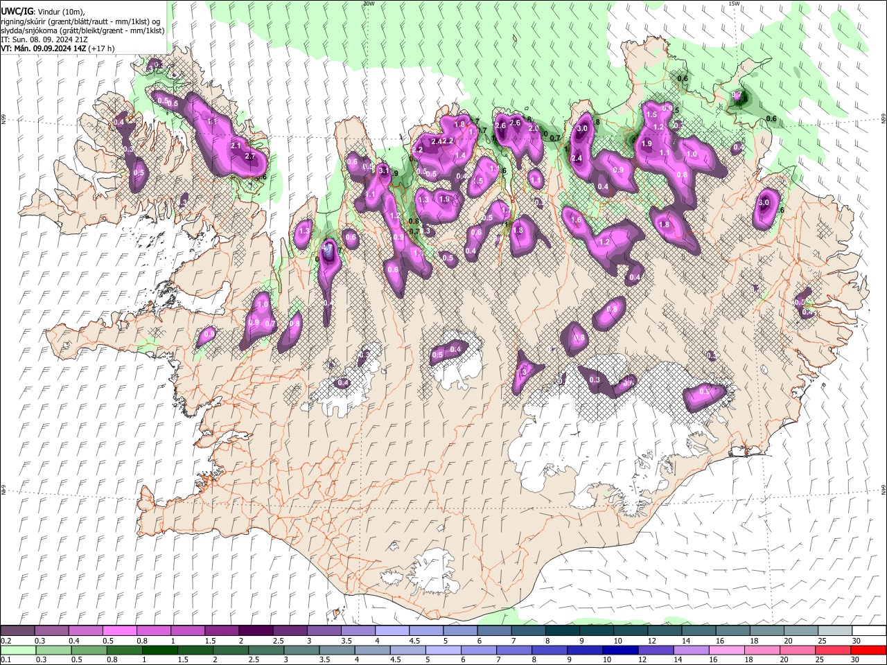
Task: Click the UWC/IG title text
Action: pyautogui.click(x=17, y=11)
